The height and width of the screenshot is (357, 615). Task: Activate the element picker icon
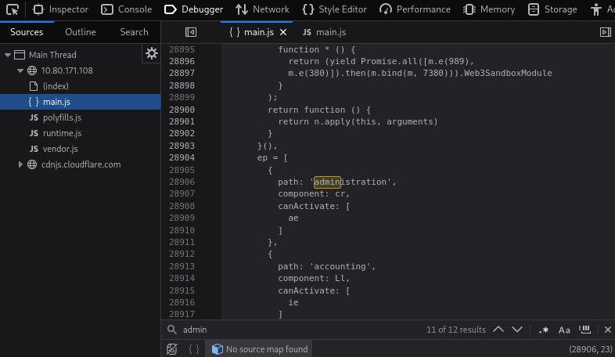point(13,9)
